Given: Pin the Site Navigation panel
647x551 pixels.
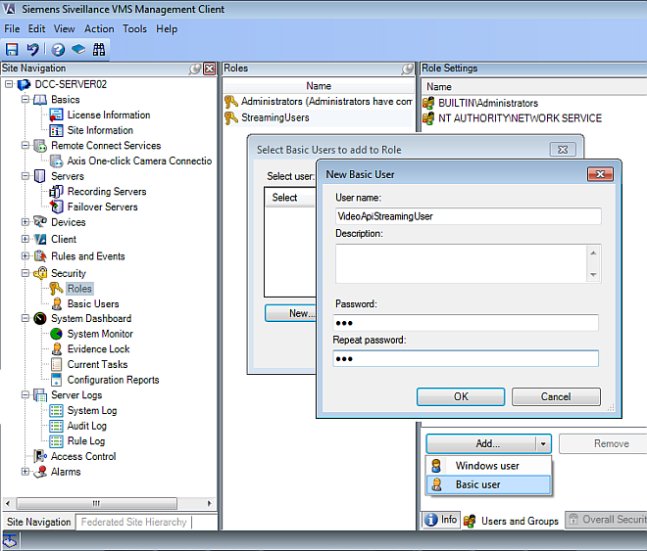Looking at the screenshot, I should 195,69.
